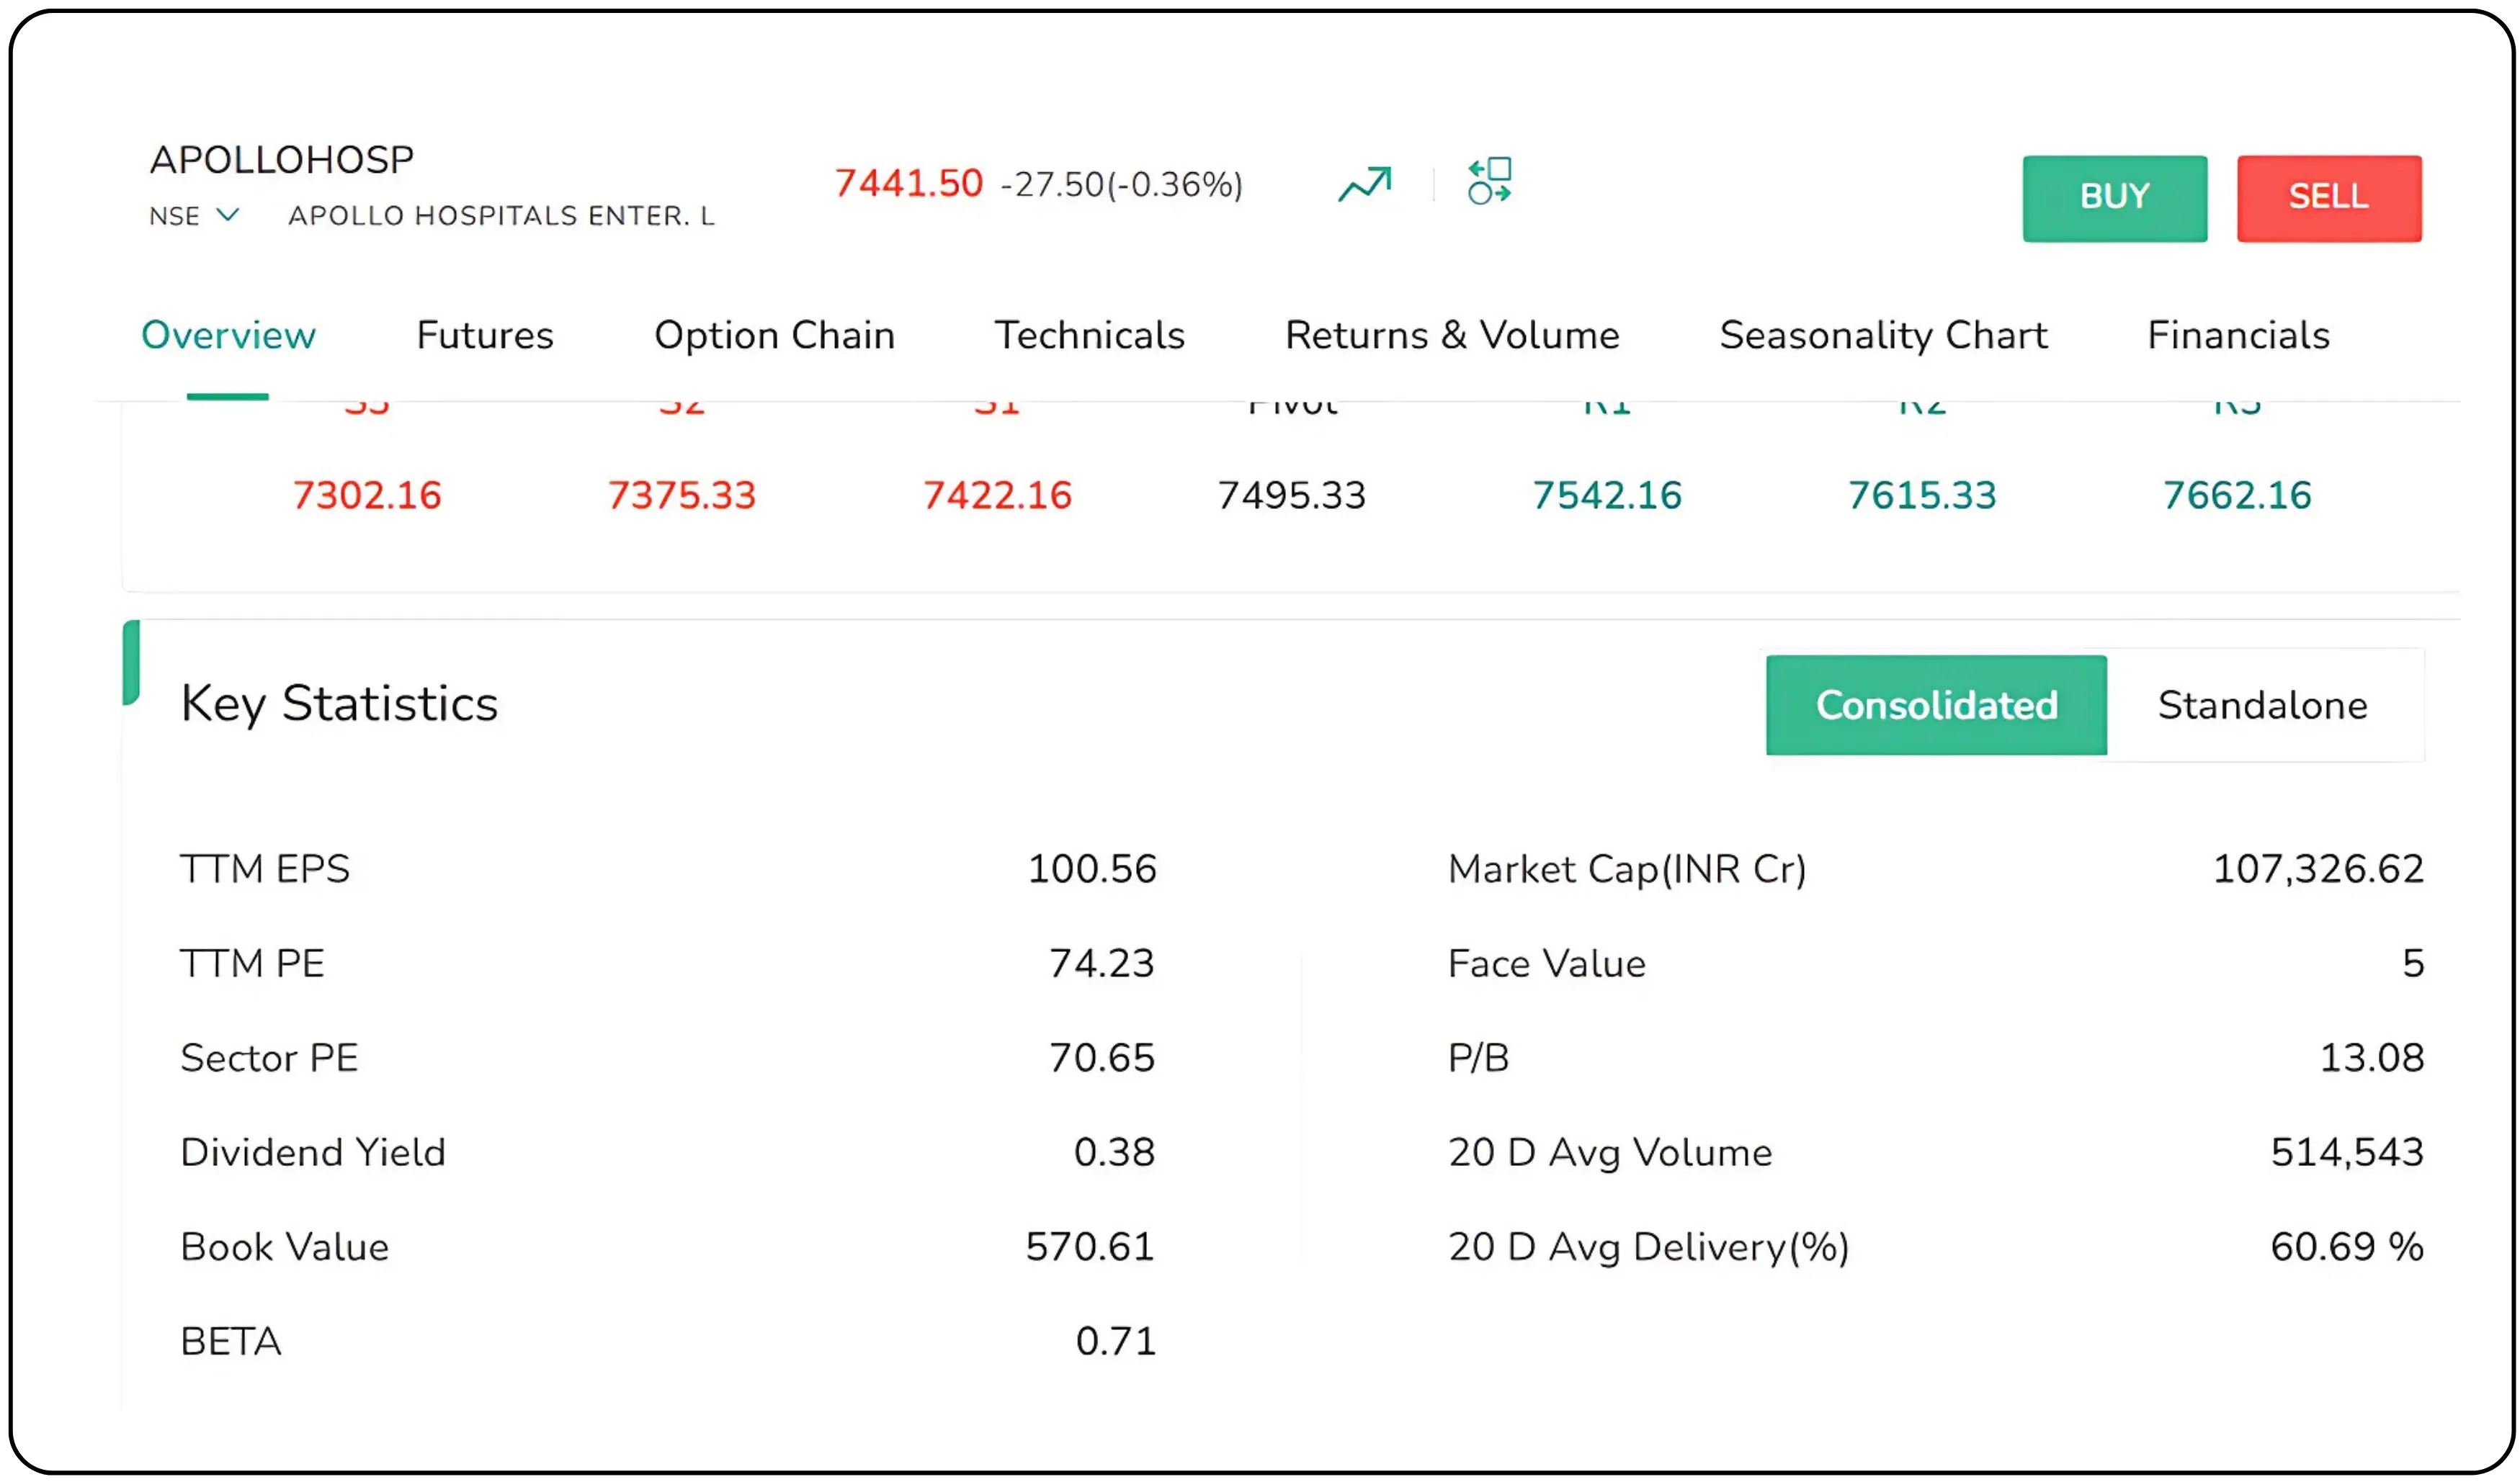This screenshot has height=1482, width=2520.
Task: Open the Futures tab
Action: tap(485, 336)
